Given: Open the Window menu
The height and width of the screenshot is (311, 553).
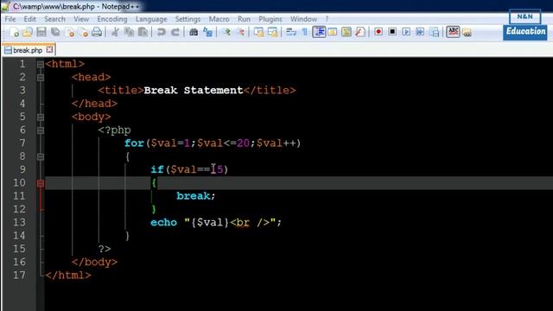Looking at the screenshot, I should point(303,19).
